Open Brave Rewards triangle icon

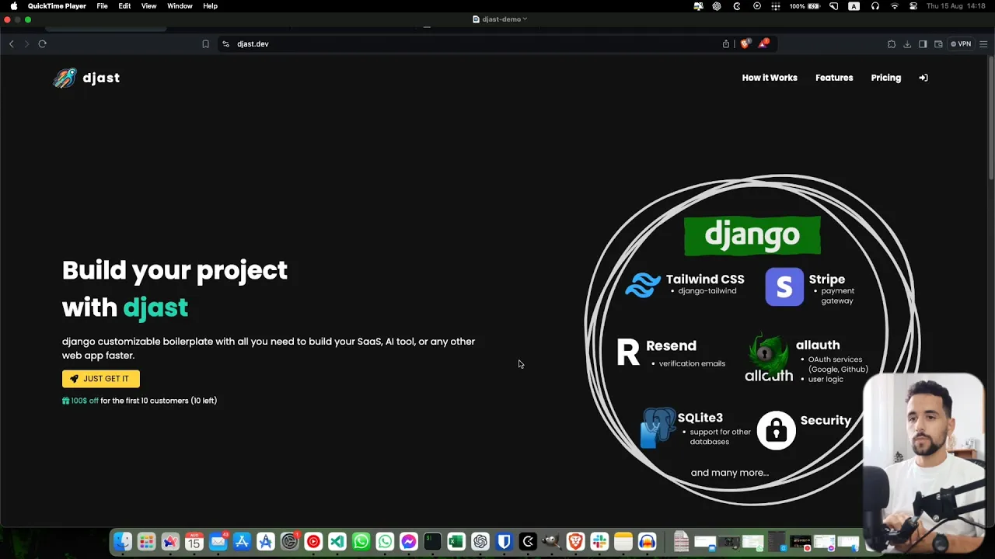tap(763, 43)
